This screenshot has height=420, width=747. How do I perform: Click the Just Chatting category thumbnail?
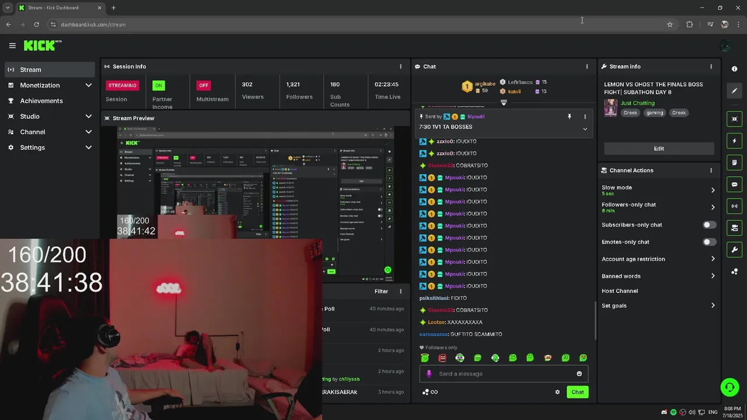point(610,108)
